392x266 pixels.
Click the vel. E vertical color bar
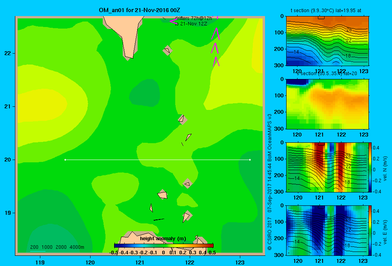tap(370, 230)
